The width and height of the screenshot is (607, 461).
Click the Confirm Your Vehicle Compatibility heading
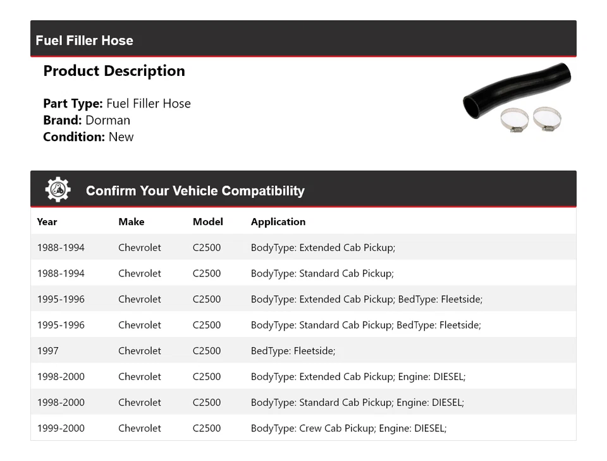coord(195,191)
